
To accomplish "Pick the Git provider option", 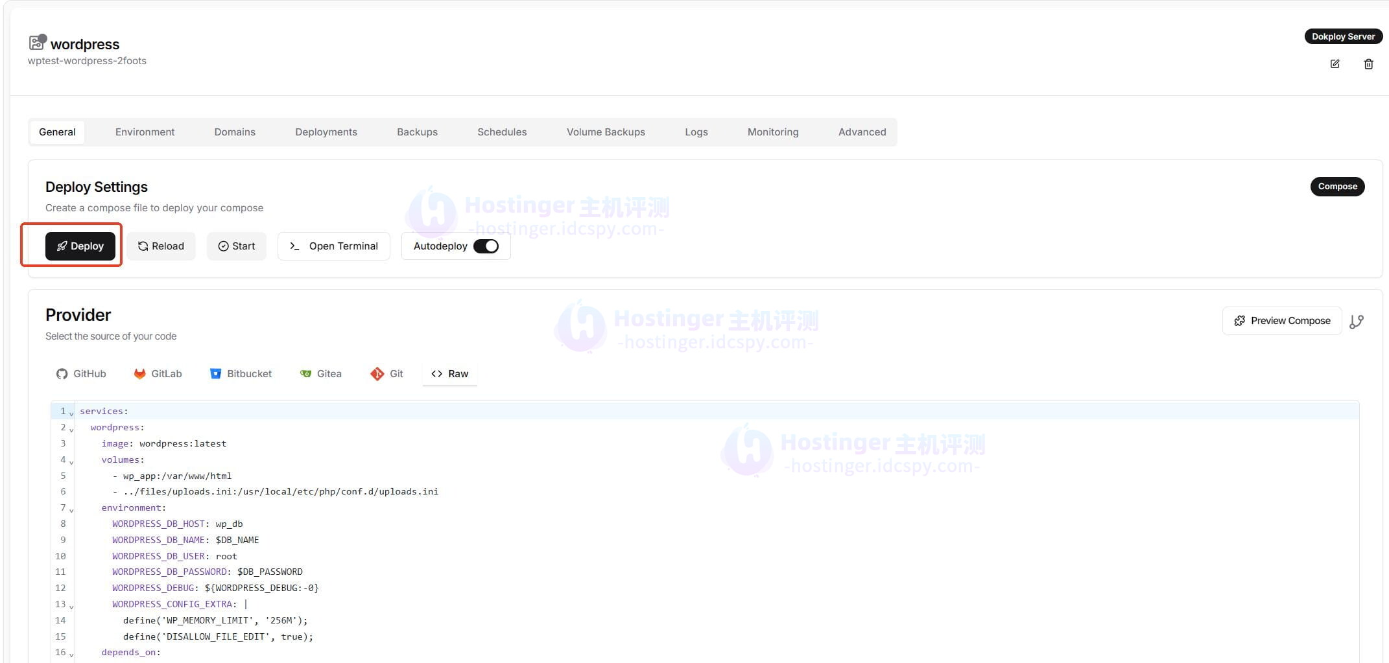I will pyautogui.click(x=377, y=373).
